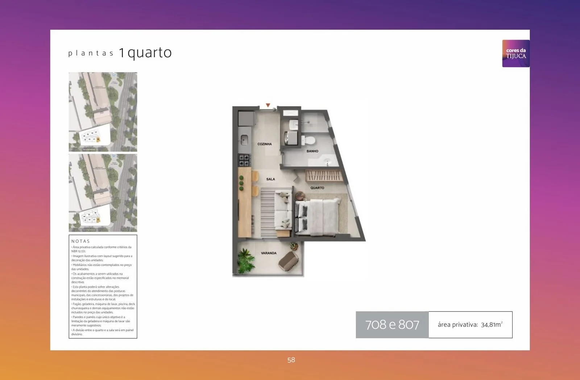Select the upper site map thumbnail
580x380 pixels.
tap(103, 112)
